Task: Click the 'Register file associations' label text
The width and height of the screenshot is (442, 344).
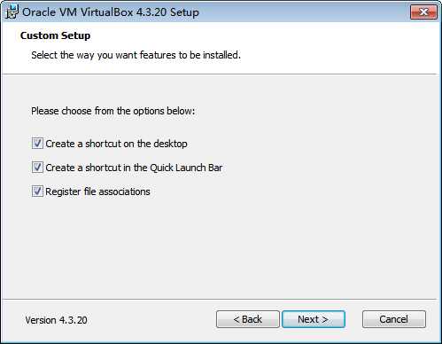Action: [97, 192]
